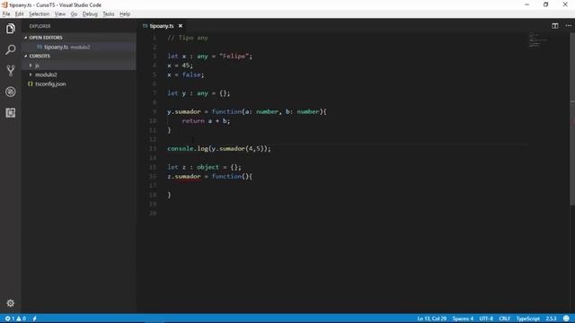
Task: Open the Search view in activity bar
Action: tap(10, 49)
